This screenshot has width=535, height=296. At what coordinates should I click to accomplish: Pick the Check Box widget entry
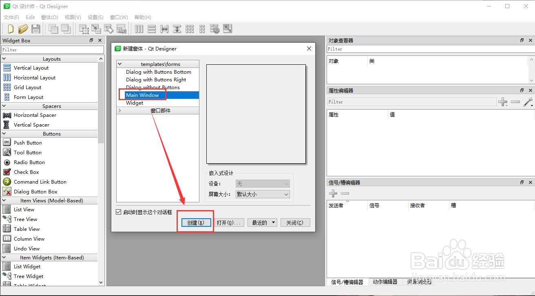click(x=27, y=172)
